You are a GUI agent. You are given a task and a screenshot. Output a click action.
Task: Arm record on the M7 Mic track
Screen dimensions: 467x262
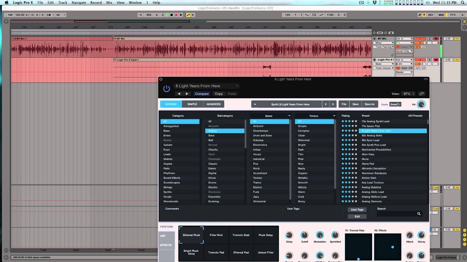[436, 39]
